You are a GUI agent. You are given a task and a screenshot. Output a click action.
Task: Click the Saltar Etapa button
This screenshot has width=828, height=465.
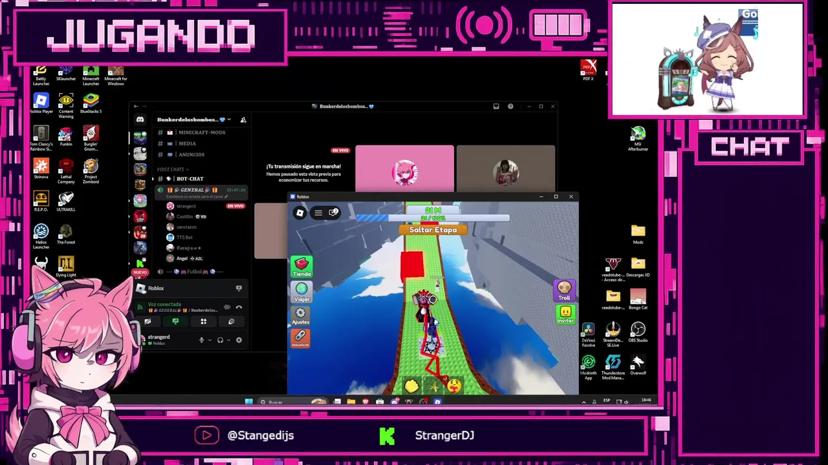433,230
